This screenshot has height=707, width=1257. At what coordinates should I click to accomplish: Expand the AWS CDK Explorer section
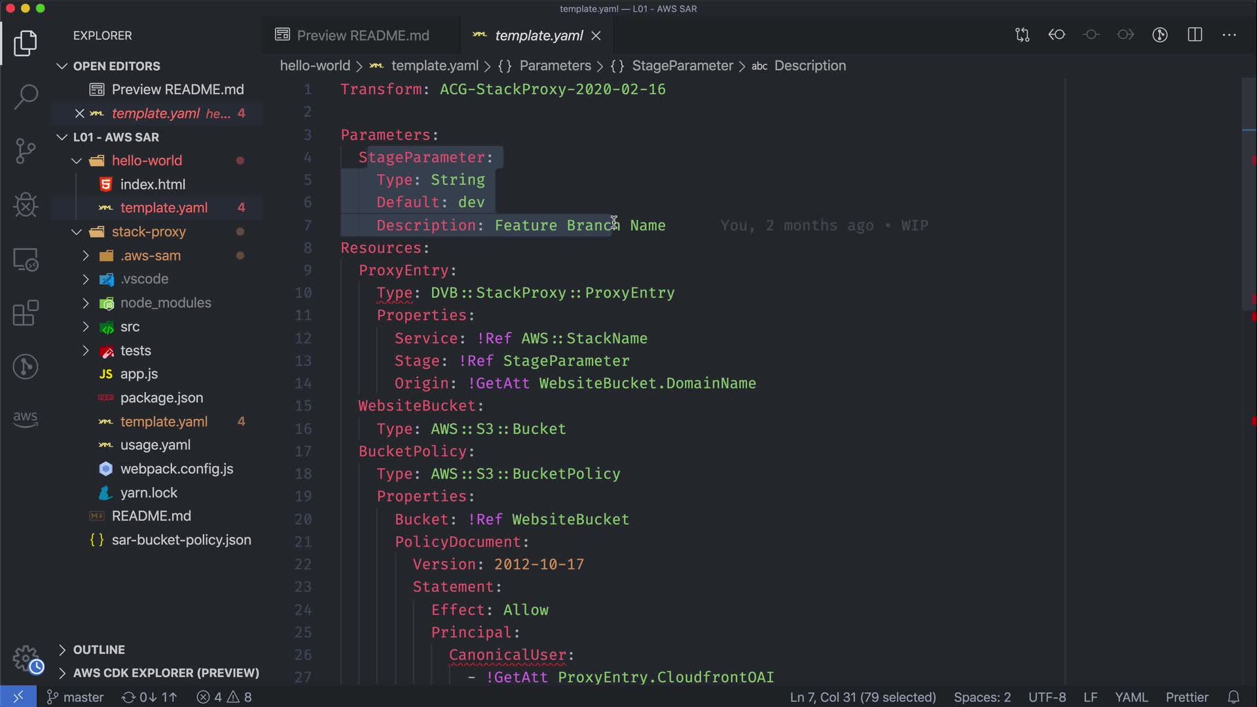(x=166, y=673)
